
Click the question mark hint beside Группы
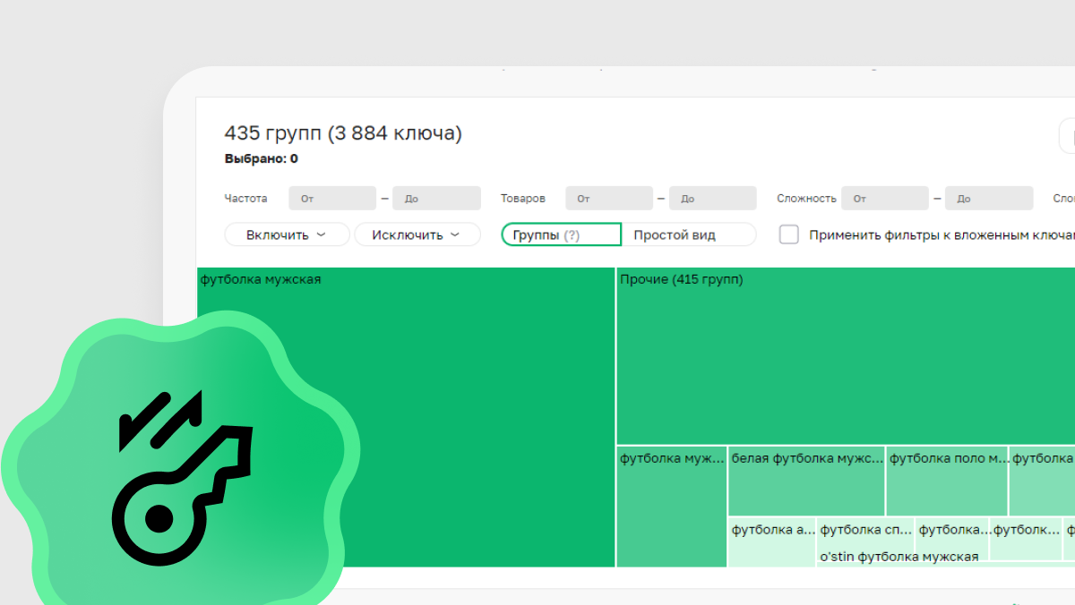pyautogui.click(x=572, y=235)
